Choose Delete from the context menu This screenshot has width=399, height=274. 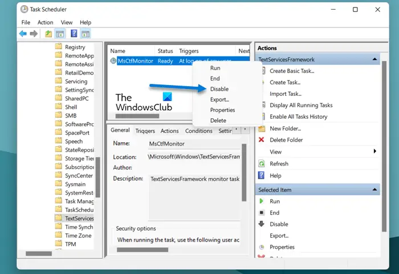pyautogui.click(x=218, y=120)
